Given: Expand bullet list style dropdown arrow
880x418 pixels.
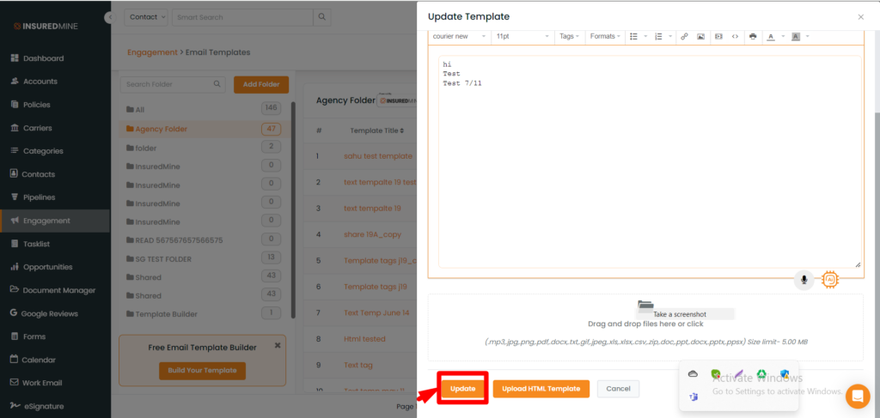Looking at the screenshot, I should tap(646, 36).
